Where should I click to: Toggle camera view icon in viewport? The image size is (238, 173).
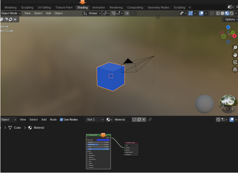click(x=235, y=62)
